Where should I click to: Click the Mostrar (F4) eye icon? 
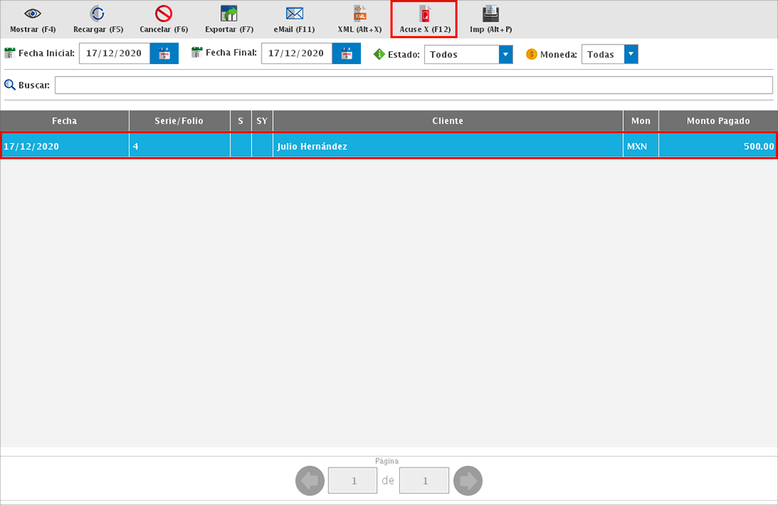coord(32,14)
